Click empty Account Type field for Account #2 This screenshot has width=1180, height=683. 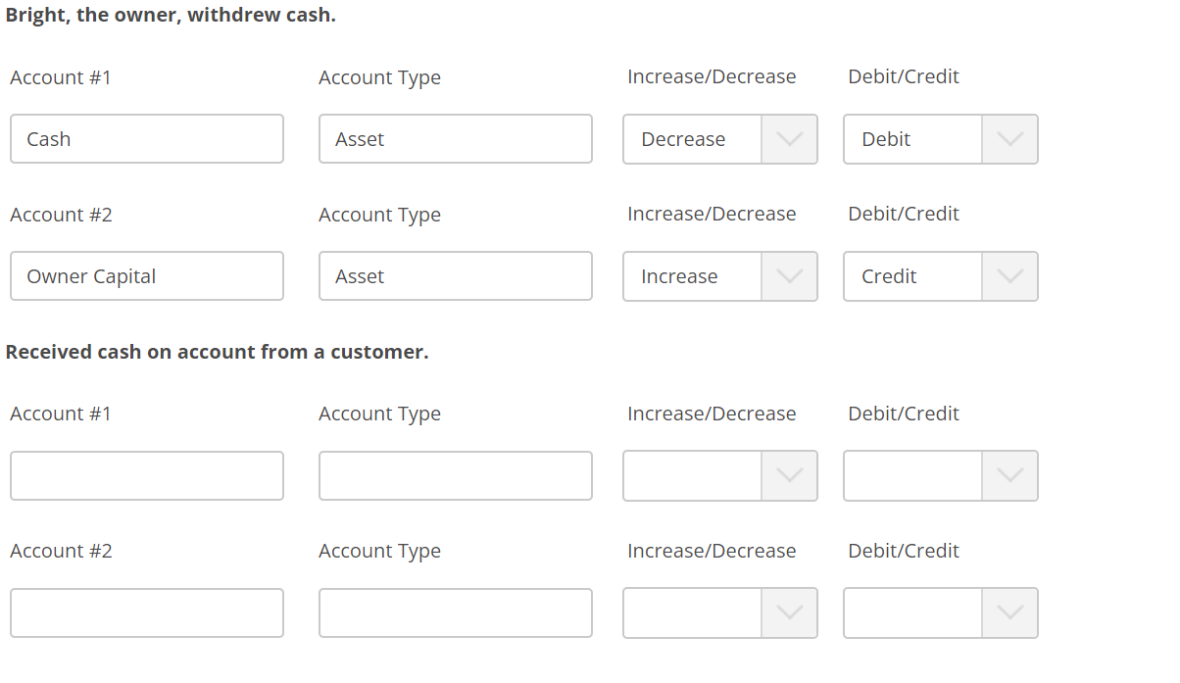(x=455, y=612)
